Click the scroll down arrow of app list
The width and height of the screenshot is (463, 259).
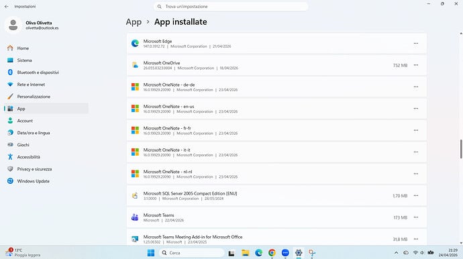461,243
